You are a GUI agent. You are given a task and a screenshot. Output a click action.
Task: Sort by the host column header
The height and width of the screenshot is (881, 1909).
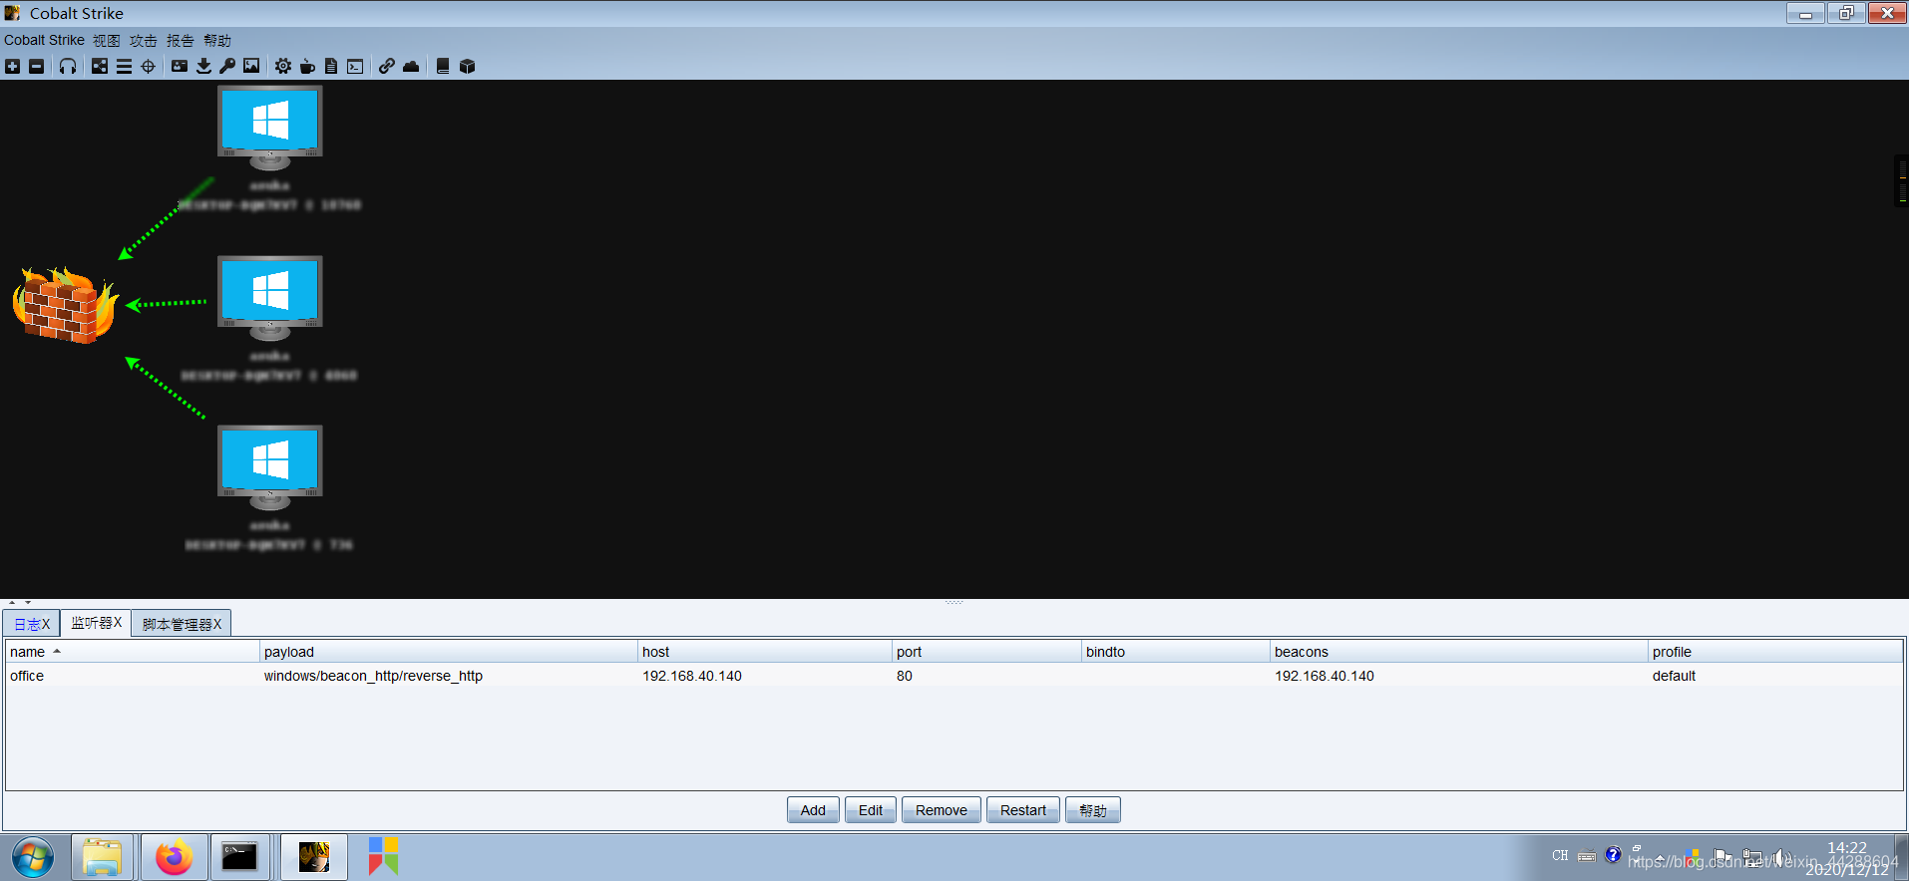click(765, 652)
